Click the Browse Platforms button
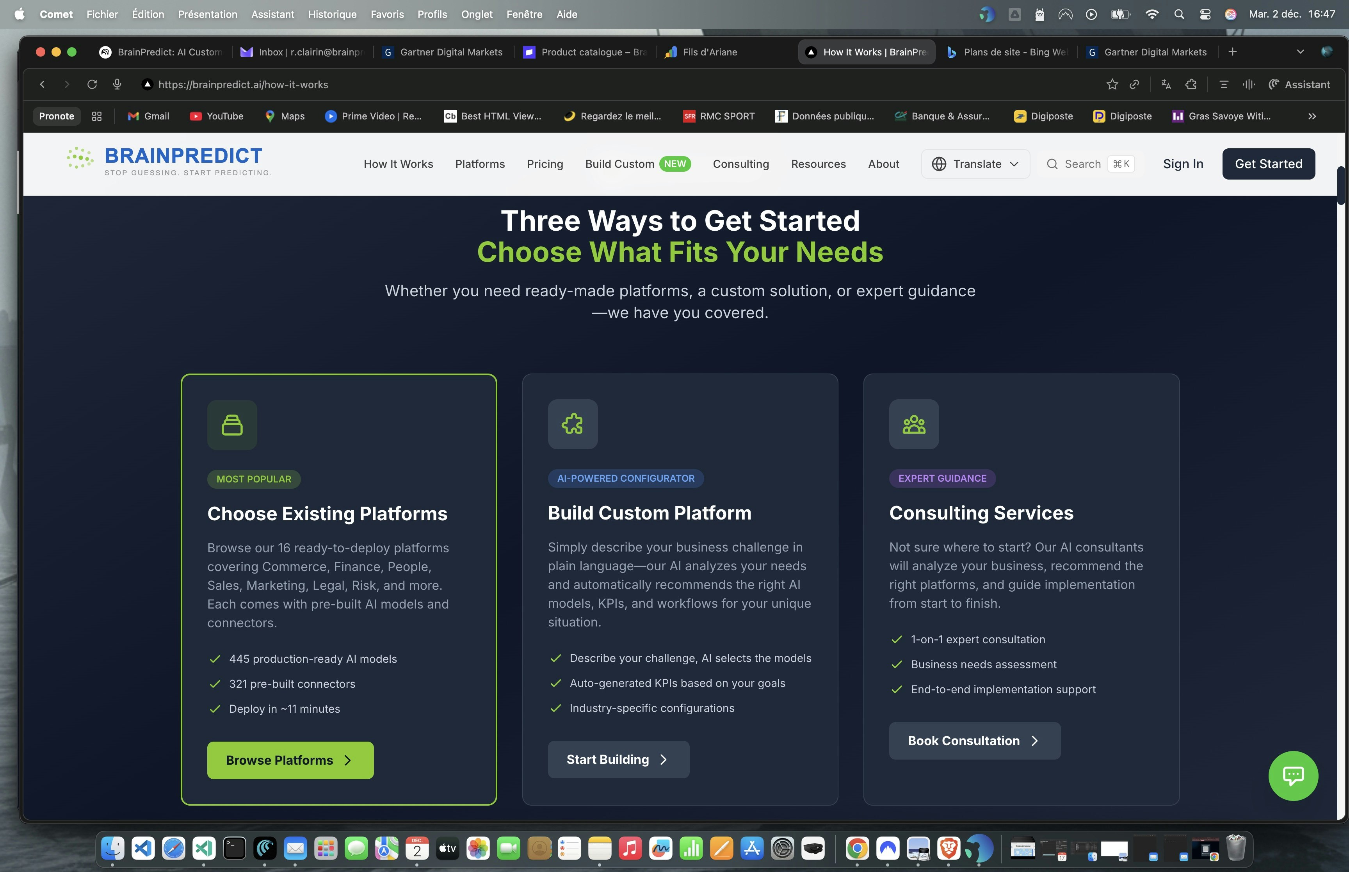This screenshot has width=1349, height=872. (x=290, y=760)
